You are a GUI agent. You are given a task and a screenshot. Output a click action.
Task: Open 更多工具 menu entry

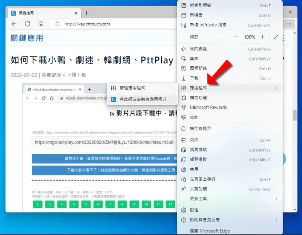click(x=230, y=199)
